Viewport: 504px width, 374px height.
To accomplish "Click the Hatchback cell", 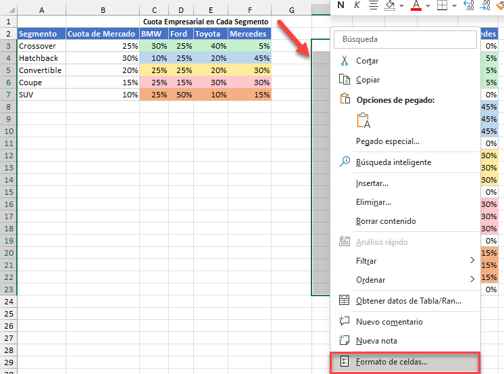I will click(x=41, y=58).
